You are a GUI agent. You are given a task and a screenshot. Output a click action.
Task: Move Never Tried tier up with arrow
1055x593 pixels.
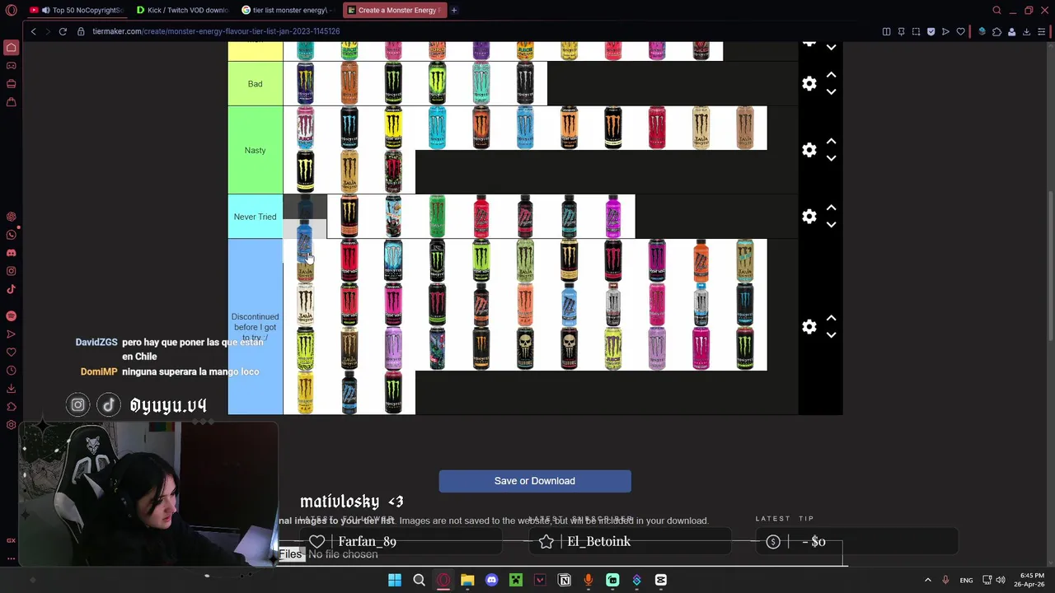click(831, 208)
